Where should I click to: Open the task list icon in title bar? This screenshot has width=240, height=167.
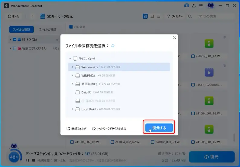201,6
